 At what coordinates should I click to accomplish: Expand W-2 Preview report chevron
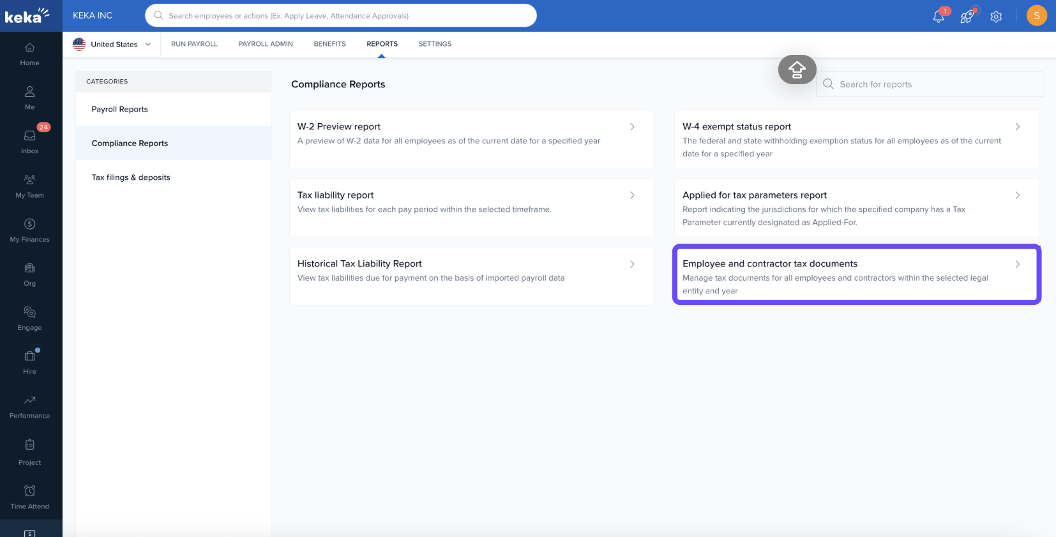click(632, 127)
